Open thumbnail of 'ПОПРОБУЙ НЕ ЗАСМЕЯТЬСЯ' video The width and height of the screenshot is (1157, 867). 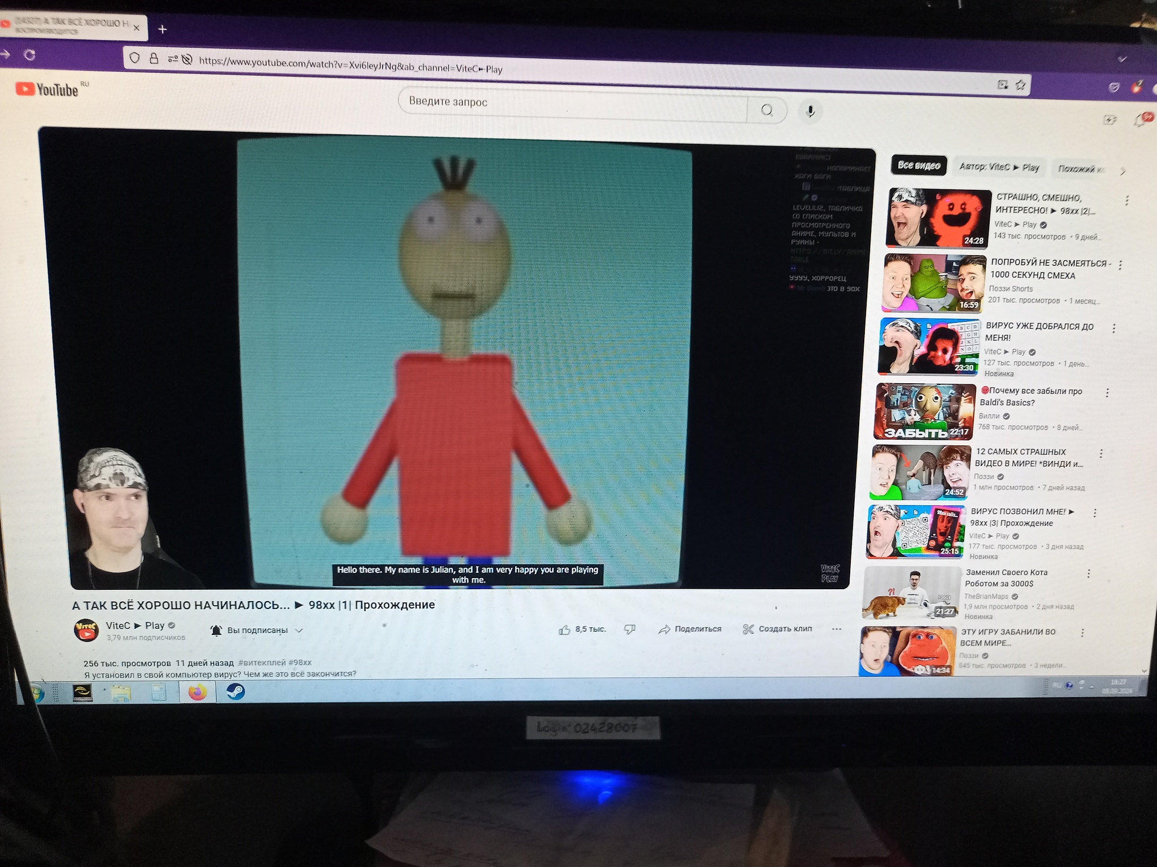tap(933, 283)
